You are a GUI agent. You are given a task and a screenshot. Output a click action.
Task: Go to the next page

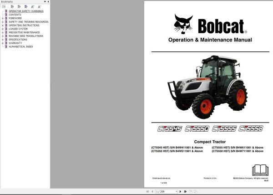(x=180, y=191)
